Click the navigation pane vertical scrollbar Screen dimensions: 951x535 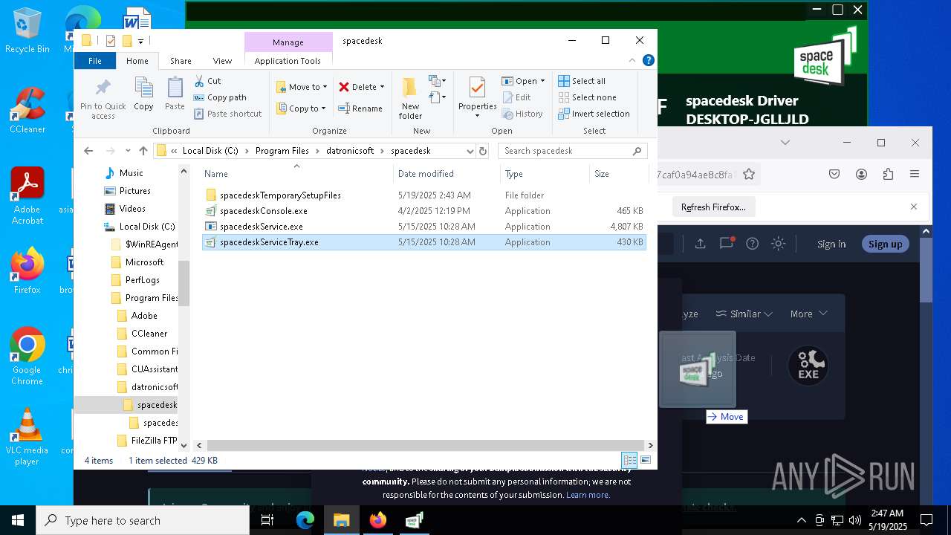[184, 282]
